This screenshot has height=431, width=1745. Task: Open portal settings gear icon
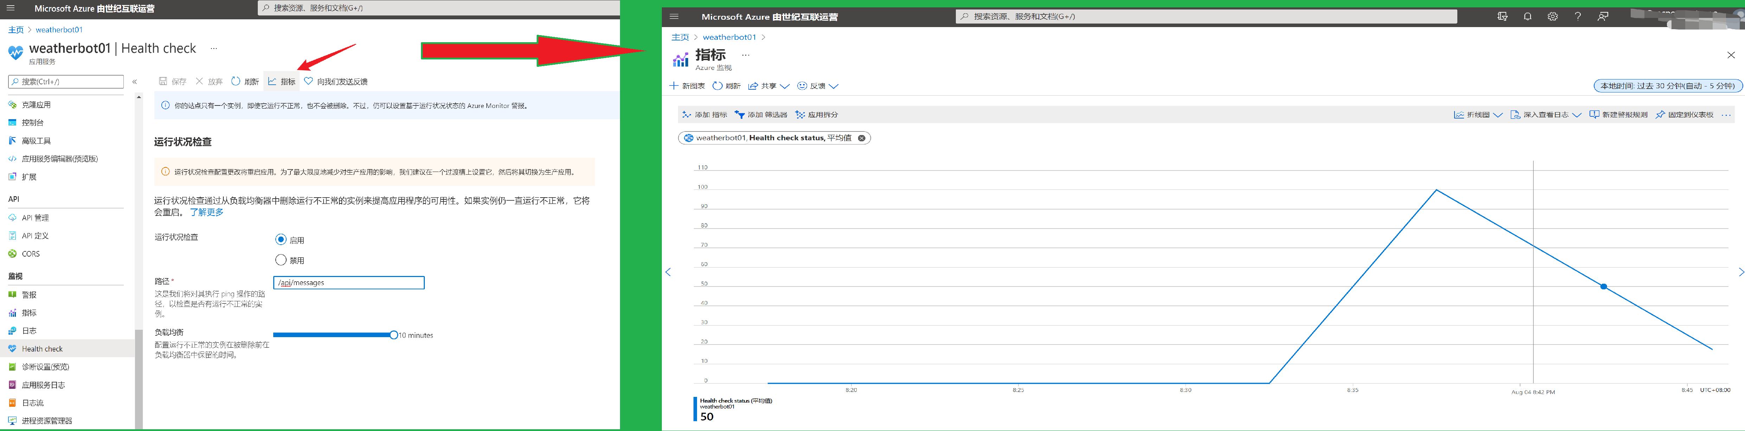coord(1553,16)
